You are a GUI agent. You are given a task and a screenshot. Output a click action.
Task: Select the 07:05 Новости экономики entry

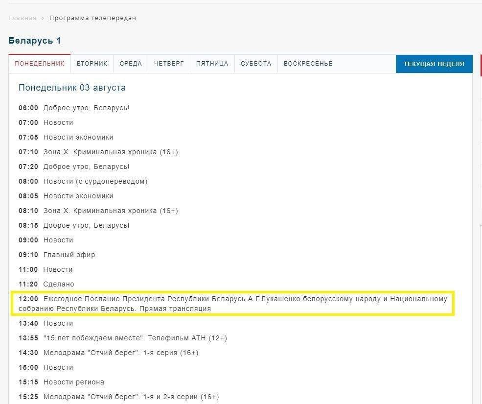(66, 137)
